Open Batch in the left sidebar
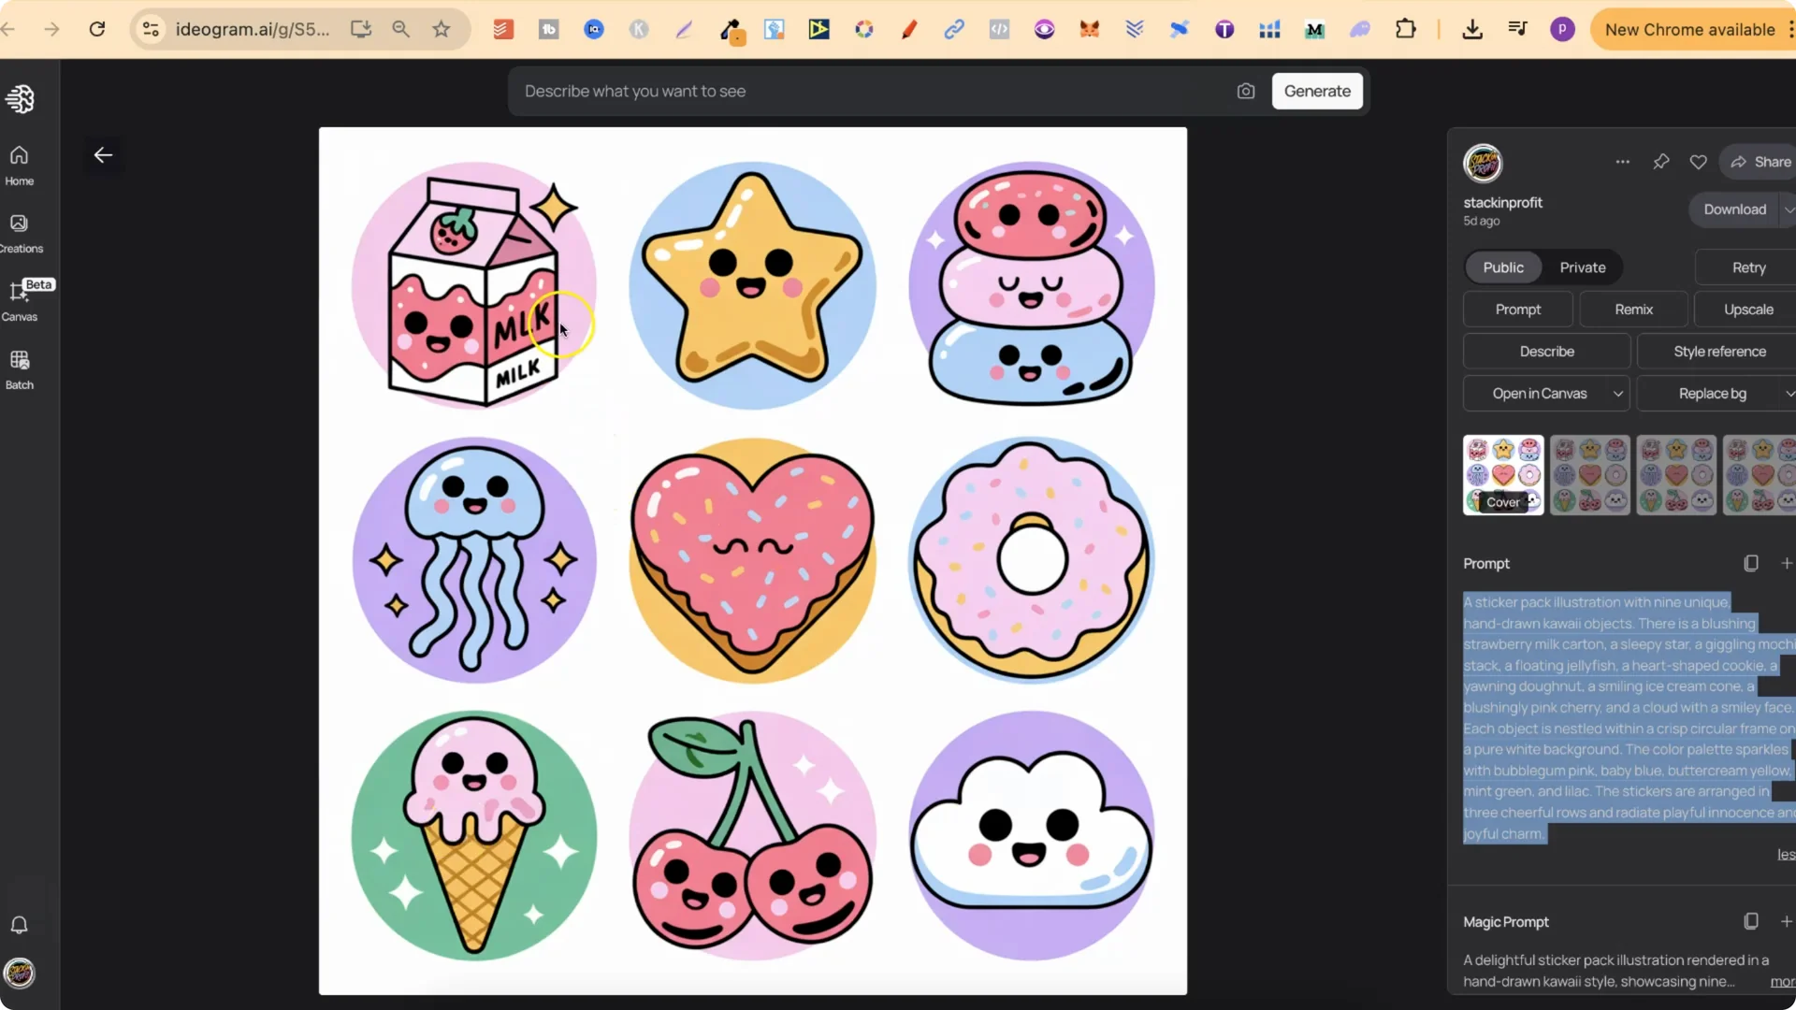Screen dimensions: 1796x1010 [19, 368]
